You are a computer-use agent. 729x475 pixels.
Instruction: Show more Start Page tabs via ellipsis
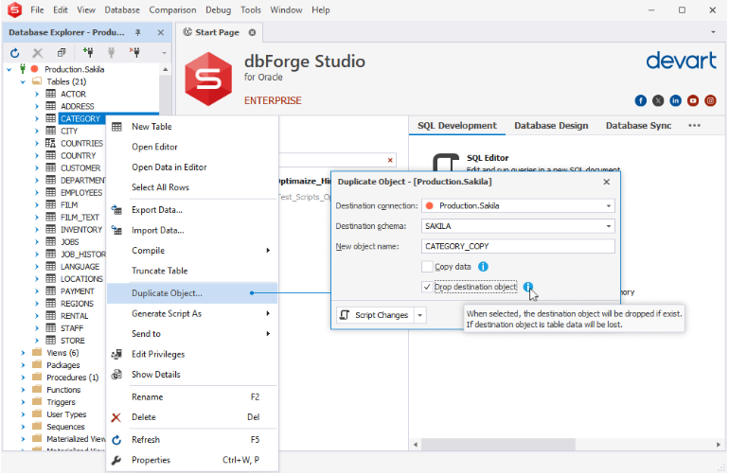point(694,126)
